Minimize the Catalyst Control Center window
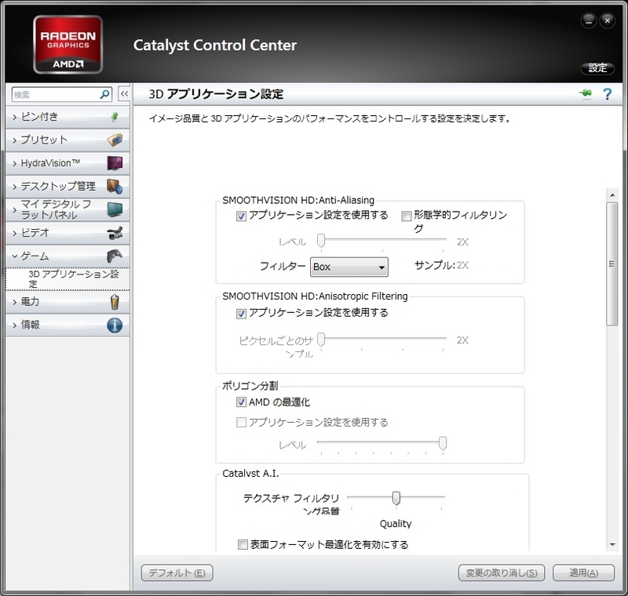The image size is (628, 596). (589, 20)
